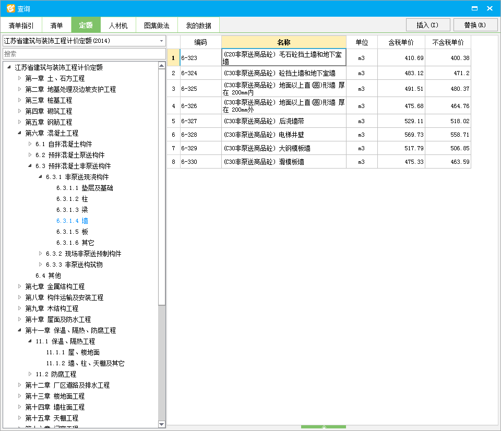Click the 插入(I) button
Screen dimensions: 501x431
pos(428,25)
